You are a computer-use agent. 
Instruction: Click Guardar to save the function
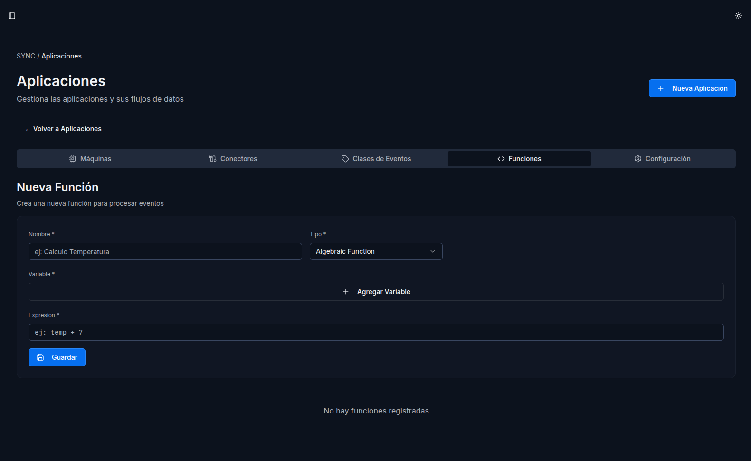[57, 357]
